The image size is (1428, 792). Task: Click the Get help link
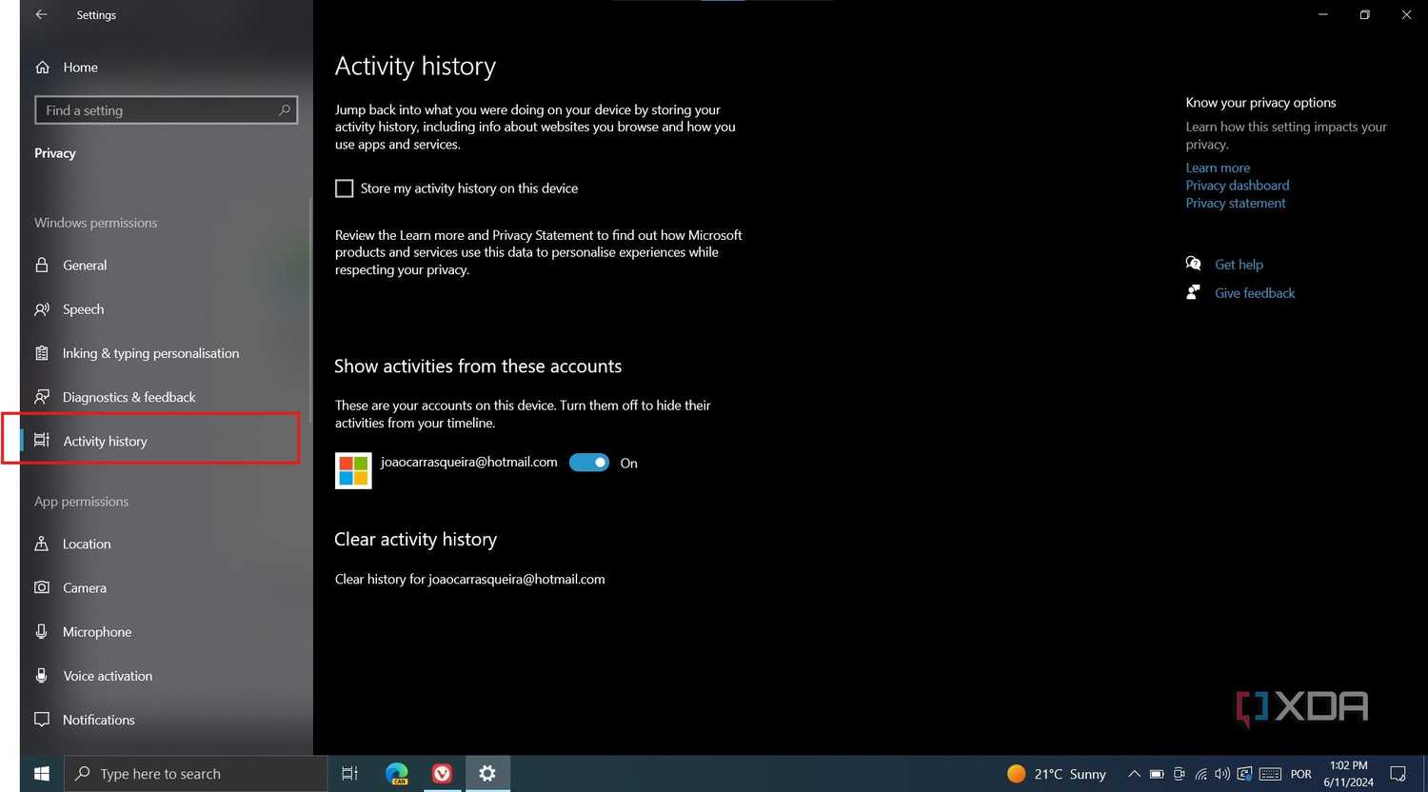click(x=1239, y=265)
